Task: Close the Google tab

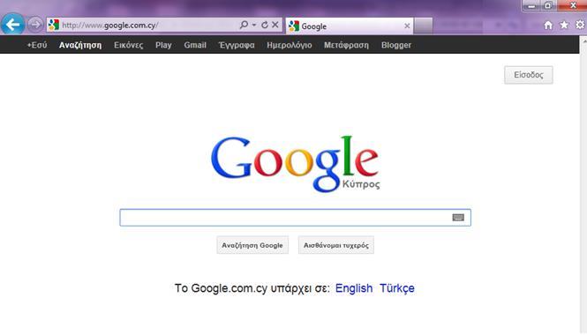Action: click(407, 26)
